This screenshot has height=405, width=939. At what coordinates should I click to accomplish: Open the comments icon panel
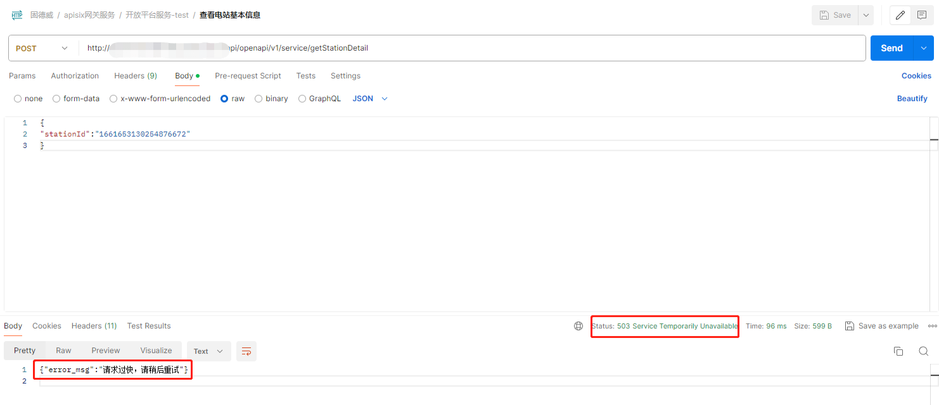(922, 15)
